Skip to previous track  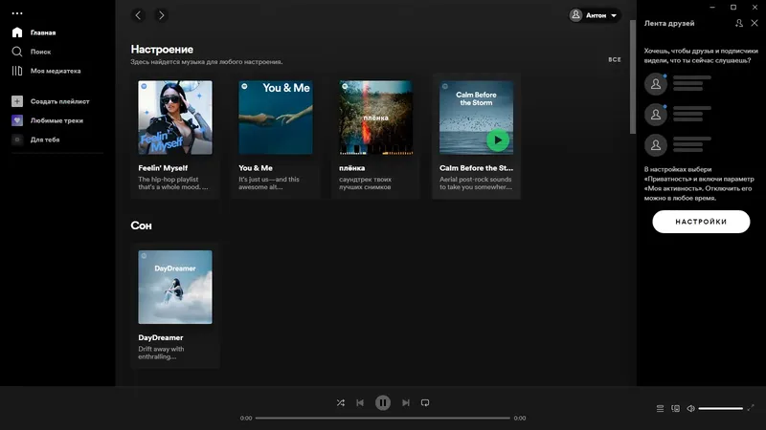(360, 402)
